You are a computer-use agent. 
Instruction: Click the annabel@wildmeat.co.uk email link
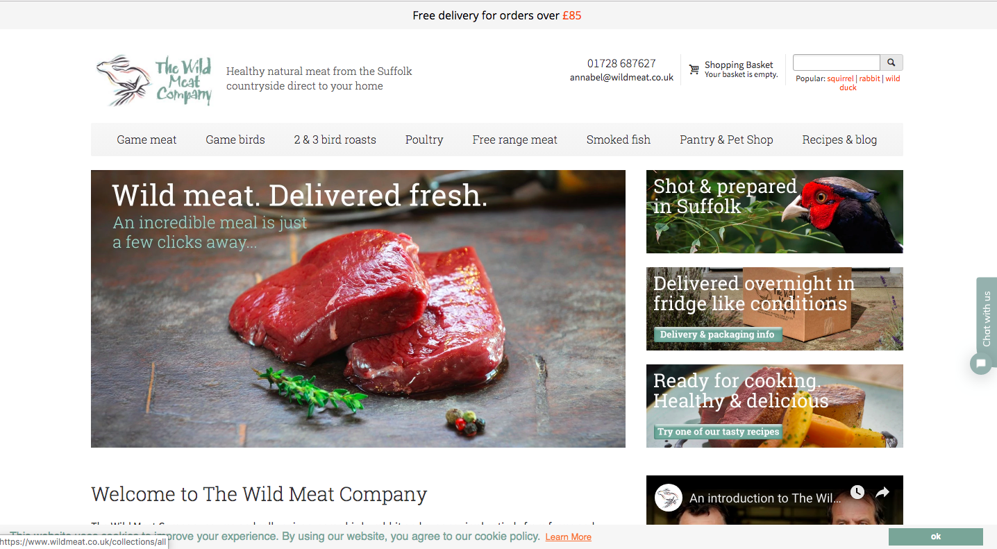(621, 78)
